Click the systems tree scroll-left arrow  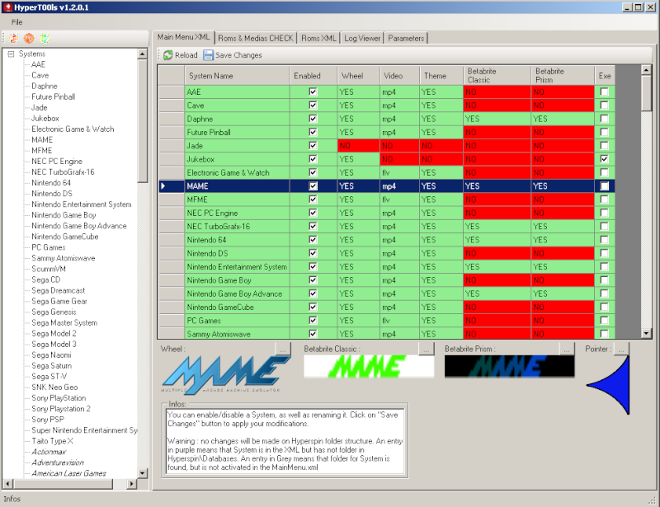[x=7, y=484]
